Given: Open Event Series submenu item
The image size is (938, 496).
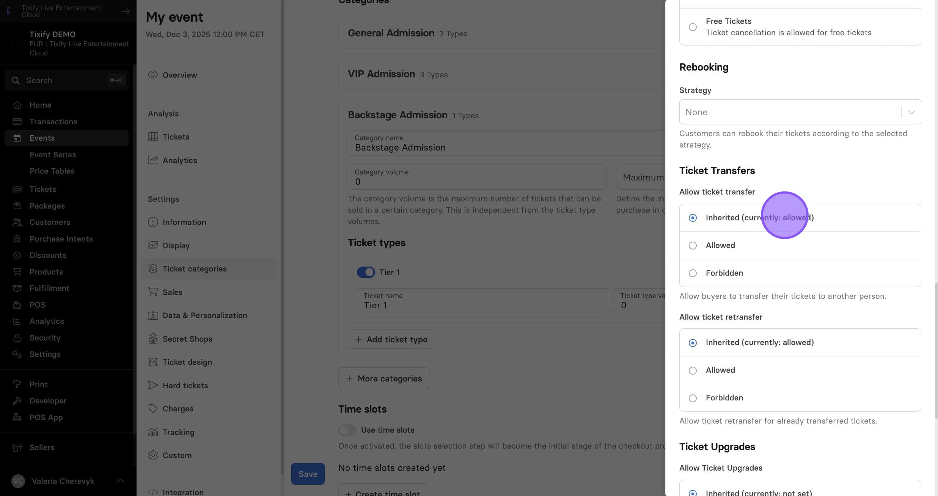Looking at the screenshot, I should tap(53, 155).
